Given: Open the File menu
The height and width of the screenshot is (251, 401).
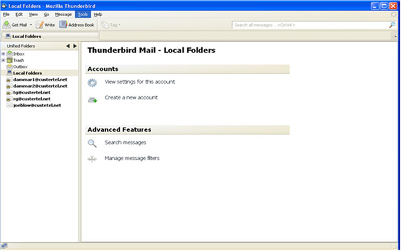Looking at the screenshot, I should click(6, 14).
